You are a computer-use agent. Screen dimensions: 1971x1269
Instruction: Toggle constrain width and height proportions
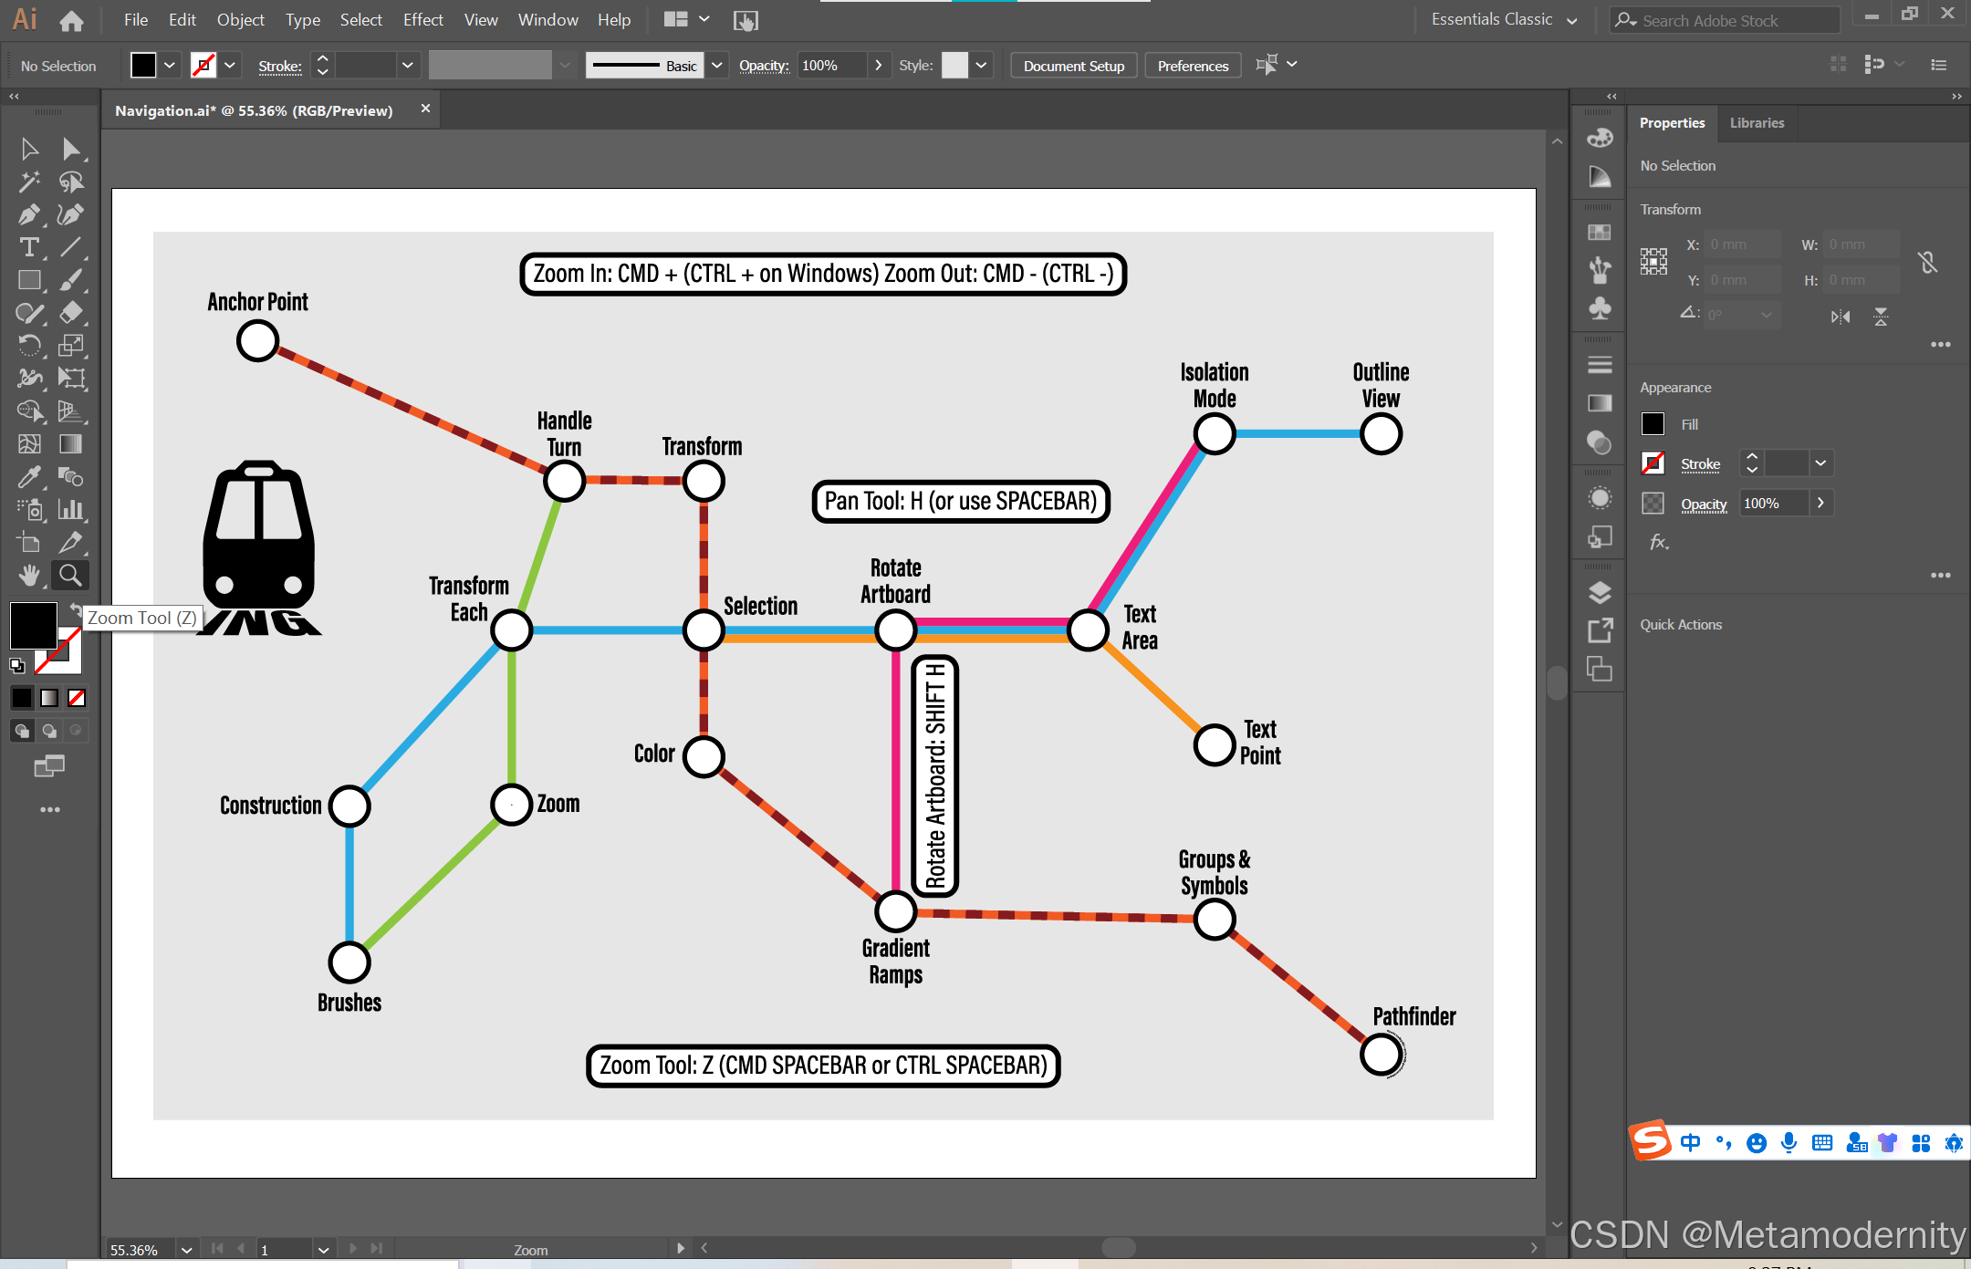(1927, 263)
